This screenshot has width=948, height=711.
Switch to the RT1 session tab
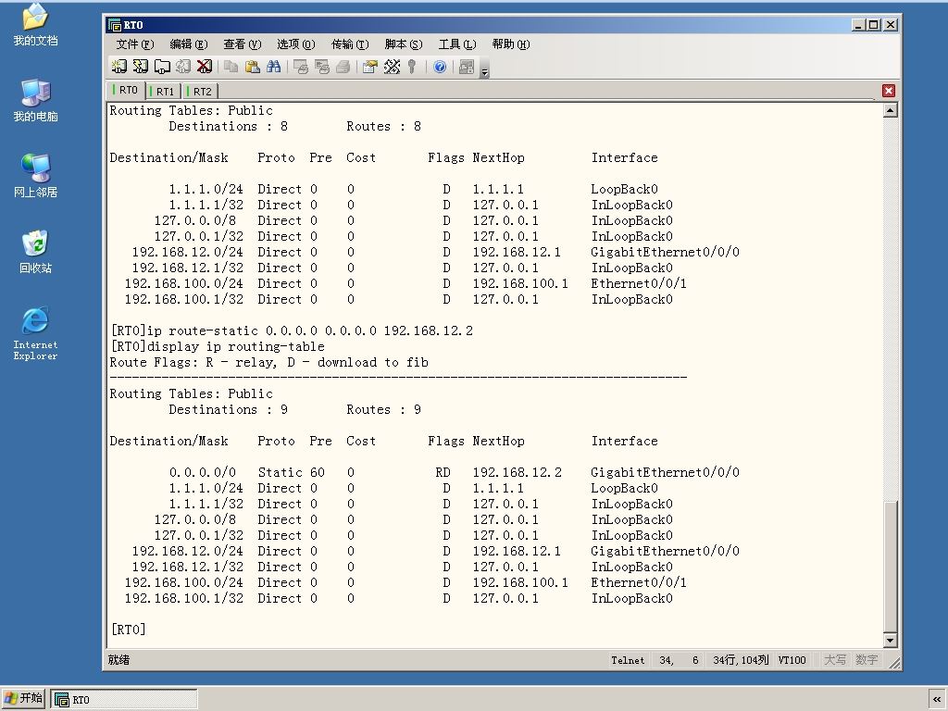(x=164, y=92)
